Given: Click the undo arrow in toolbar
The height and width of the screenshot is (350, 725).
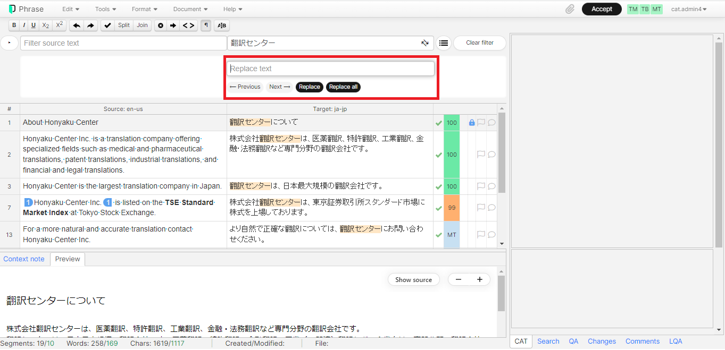Looking at the screenshot, I should [77, 25].
